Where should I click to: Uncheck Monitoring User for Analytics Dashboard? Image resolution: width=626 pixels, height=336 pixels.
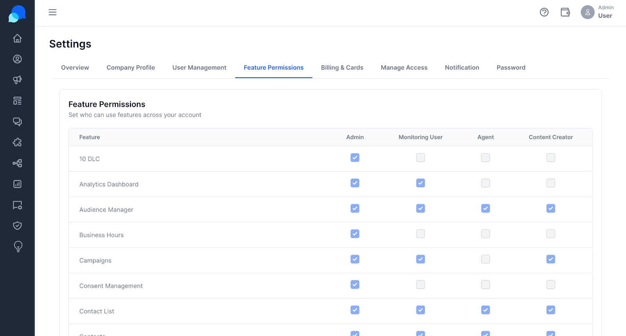[421, 183]
